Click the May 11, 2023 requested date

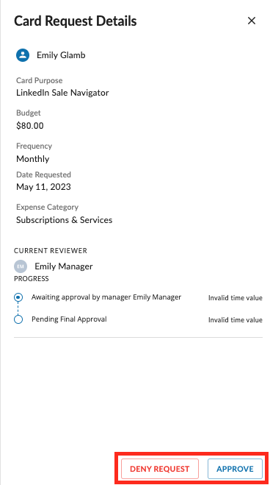pos(43,187)
